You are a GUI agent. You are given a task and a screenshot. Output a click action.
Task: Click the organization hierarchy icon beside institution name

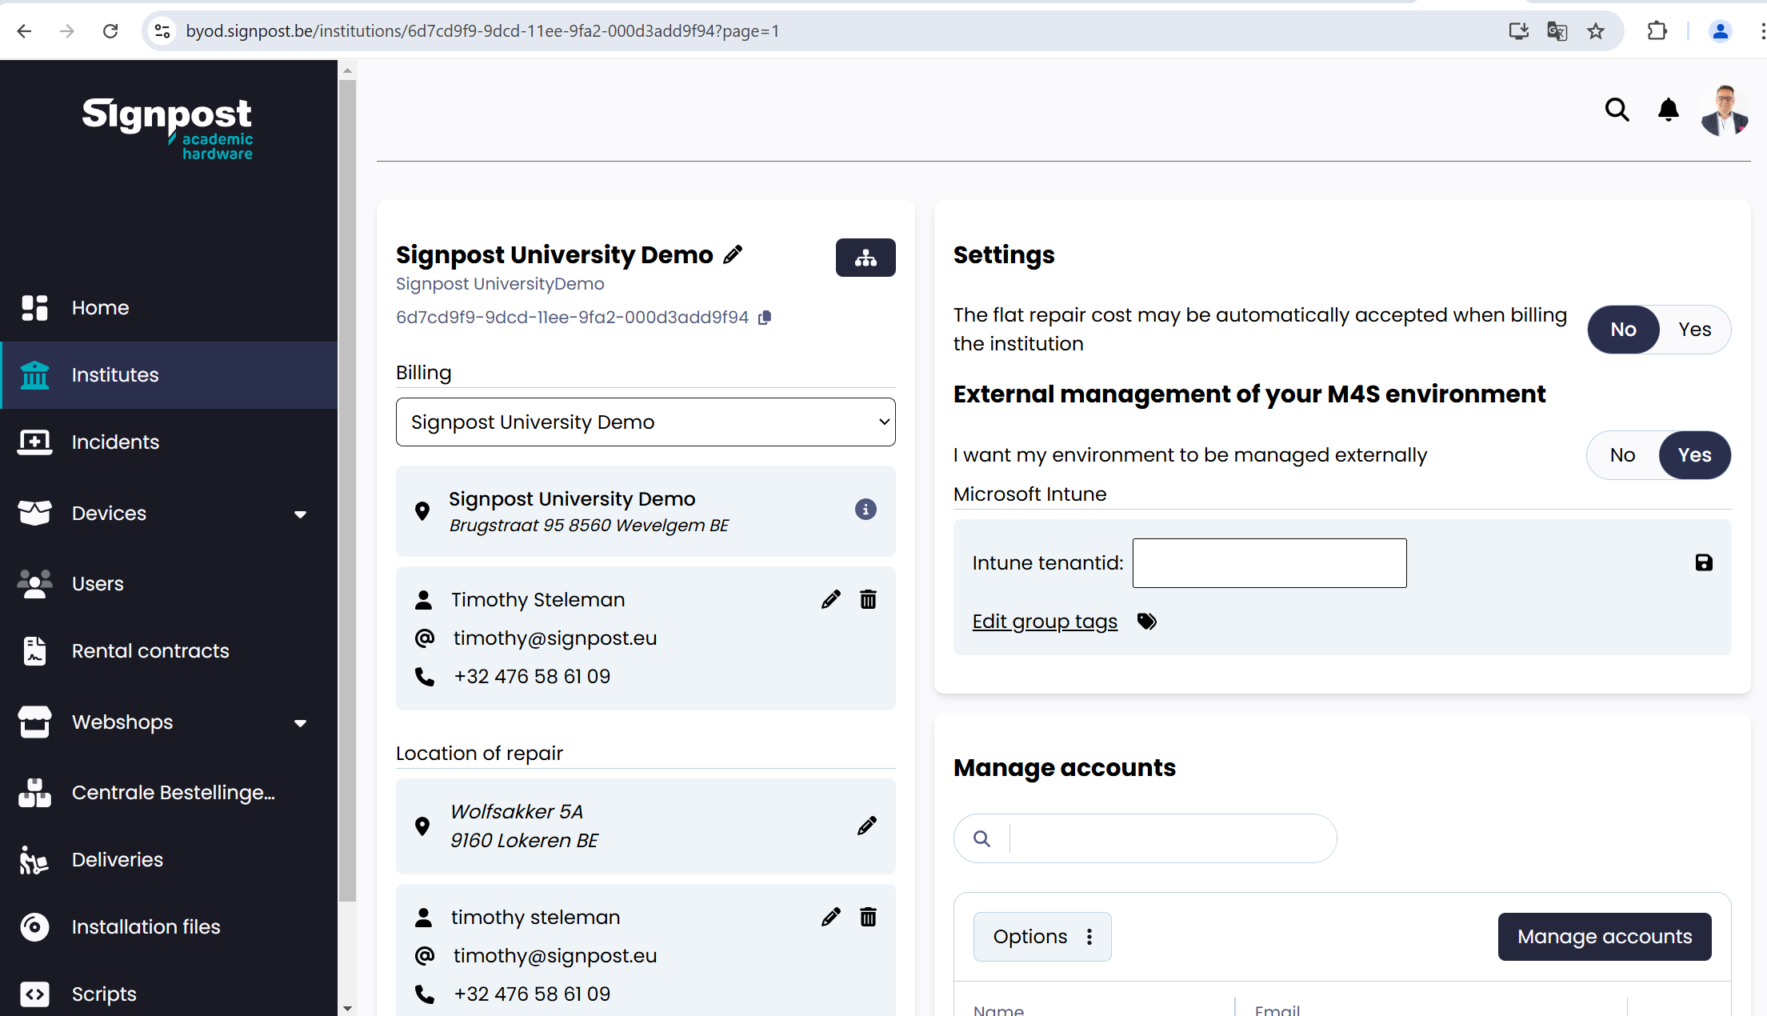click(x=866, y=258)
